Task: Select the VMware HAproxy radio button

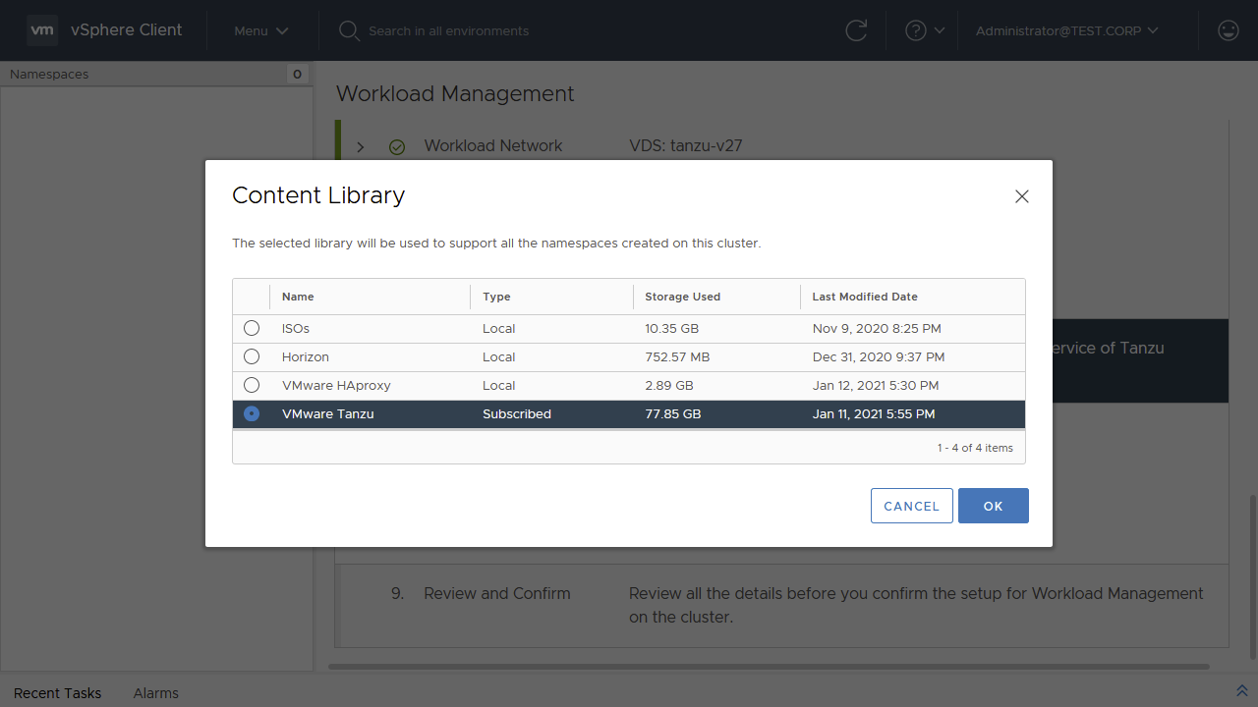Action: click(x=252, y=385)
